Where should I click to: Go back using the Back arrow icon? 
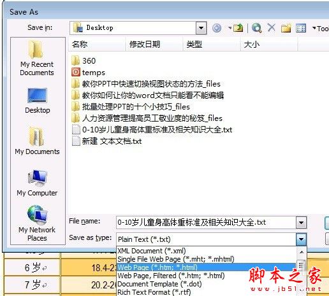coord(217,28)
